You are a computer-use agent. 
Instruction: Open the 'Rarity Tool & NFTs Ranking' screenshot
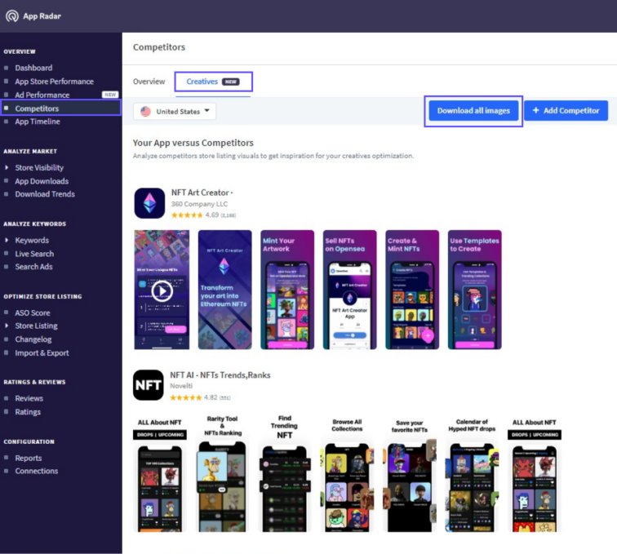[x=222, y=473]
